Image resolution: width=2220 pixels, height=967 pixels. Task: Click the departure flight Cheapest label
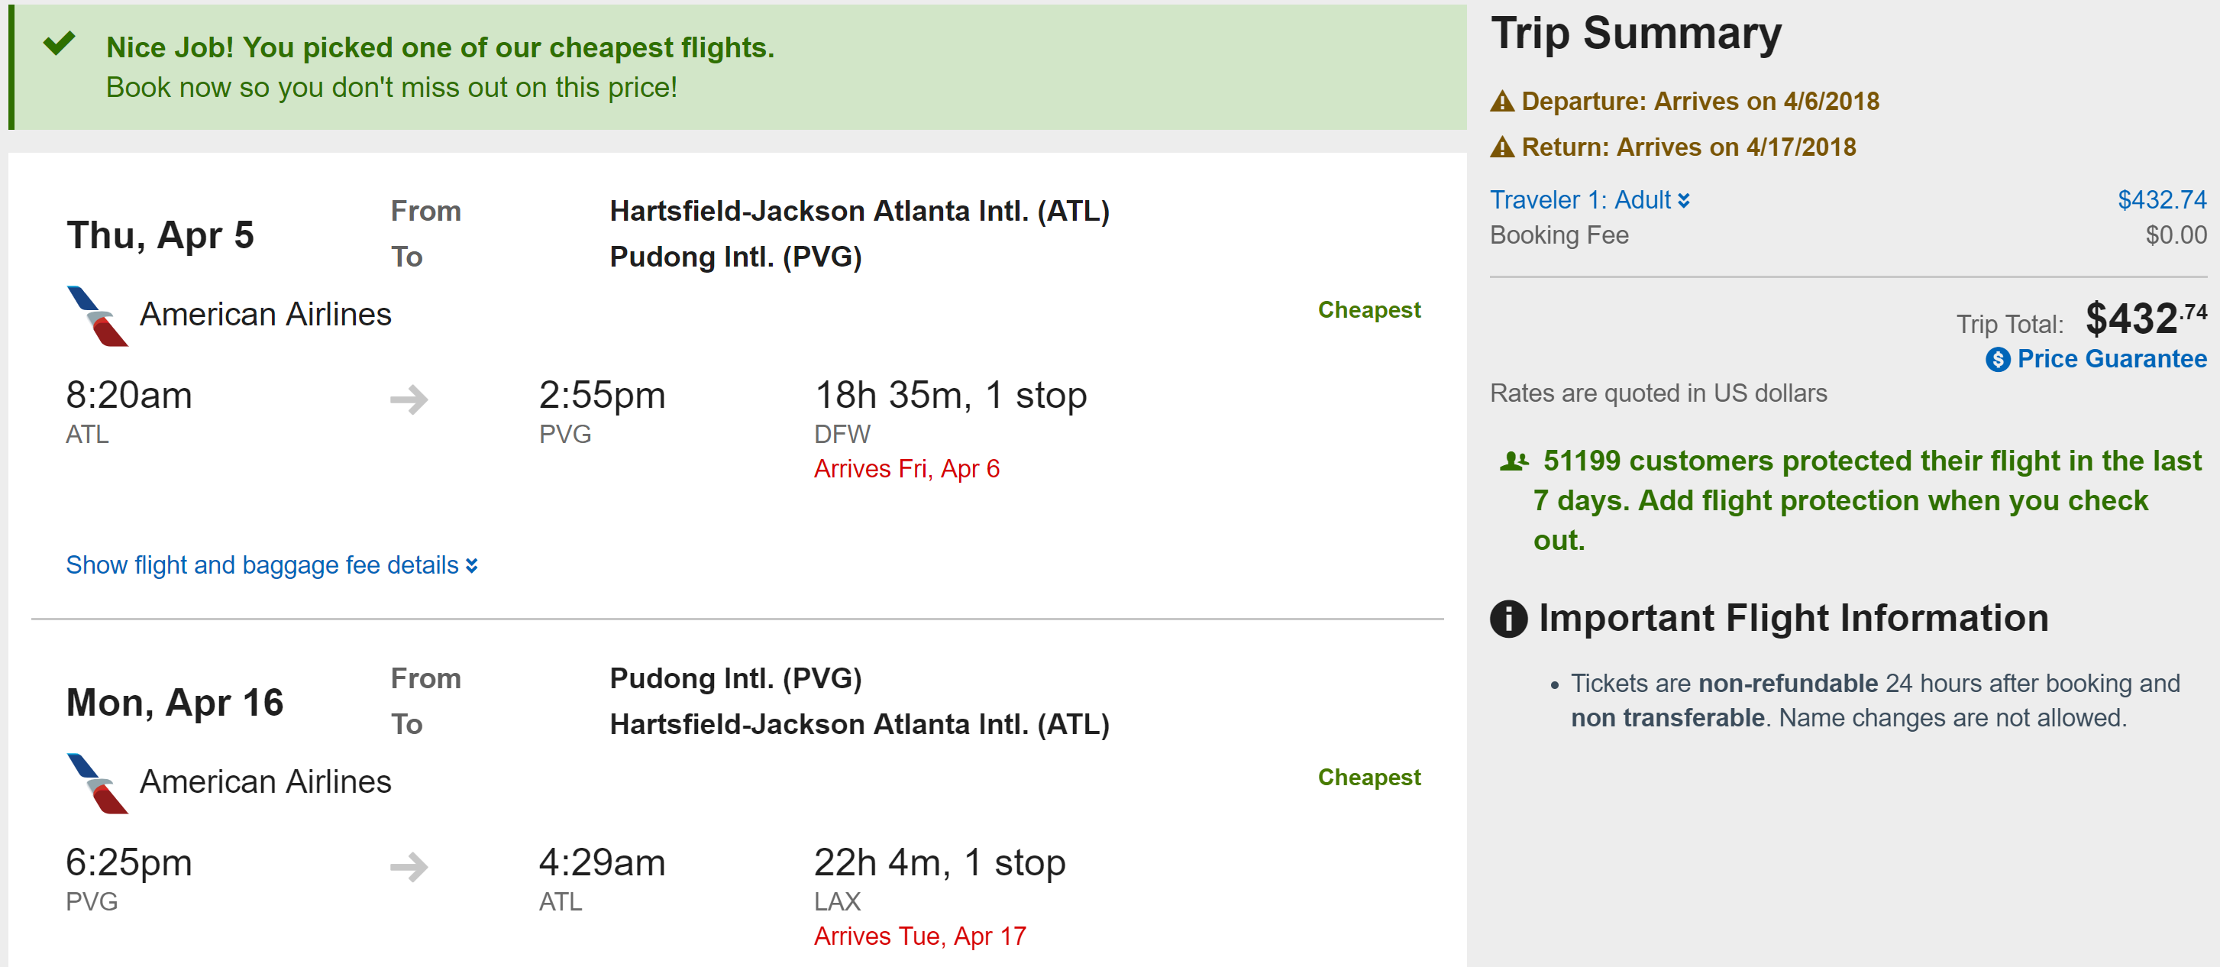point(1369,310)
